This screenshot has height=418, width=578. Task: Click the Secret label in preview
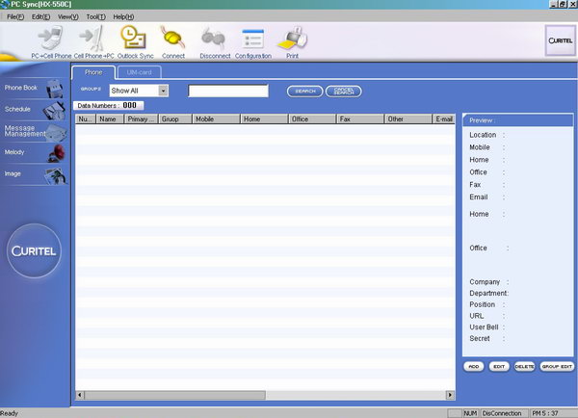click(x=480, y=338)
